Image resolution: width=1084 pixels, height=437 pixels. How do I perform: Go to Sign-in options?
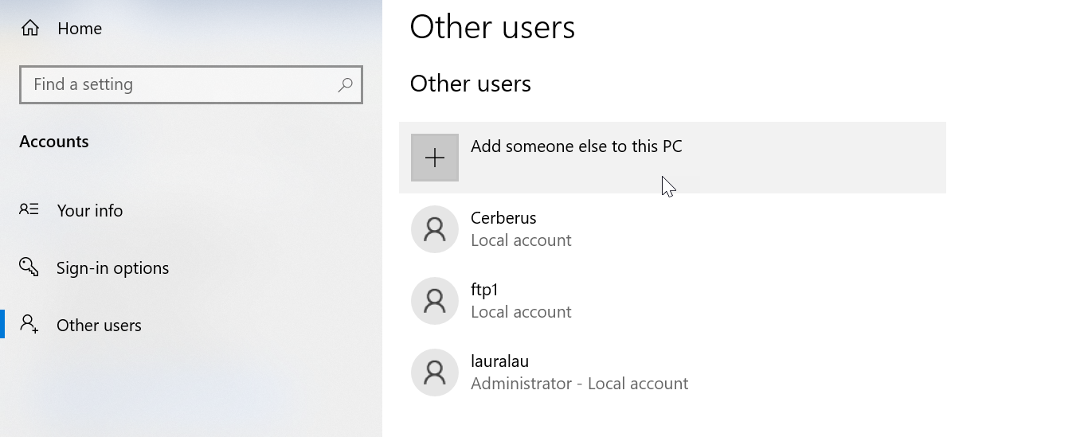112,268
